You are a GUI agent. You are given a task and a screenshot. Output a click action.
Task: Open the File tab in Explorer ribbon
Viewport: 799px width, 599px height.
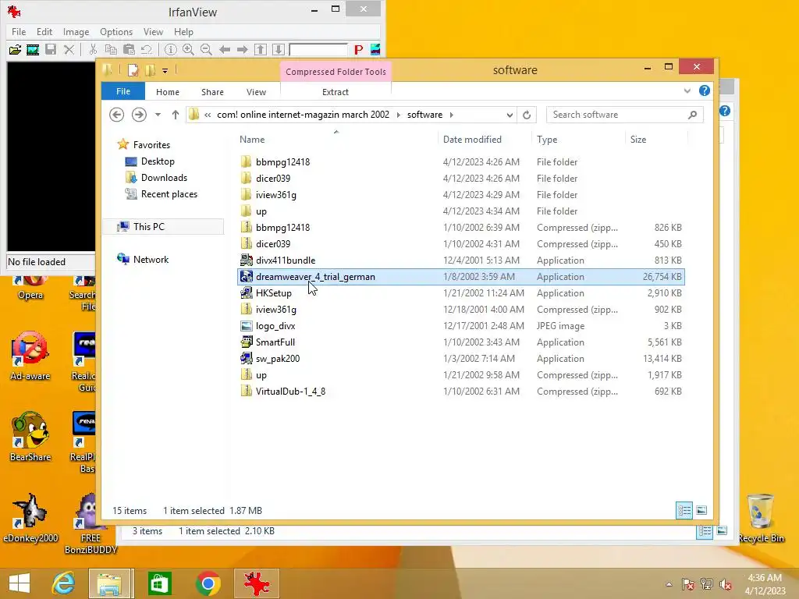[x=123, y=92]
